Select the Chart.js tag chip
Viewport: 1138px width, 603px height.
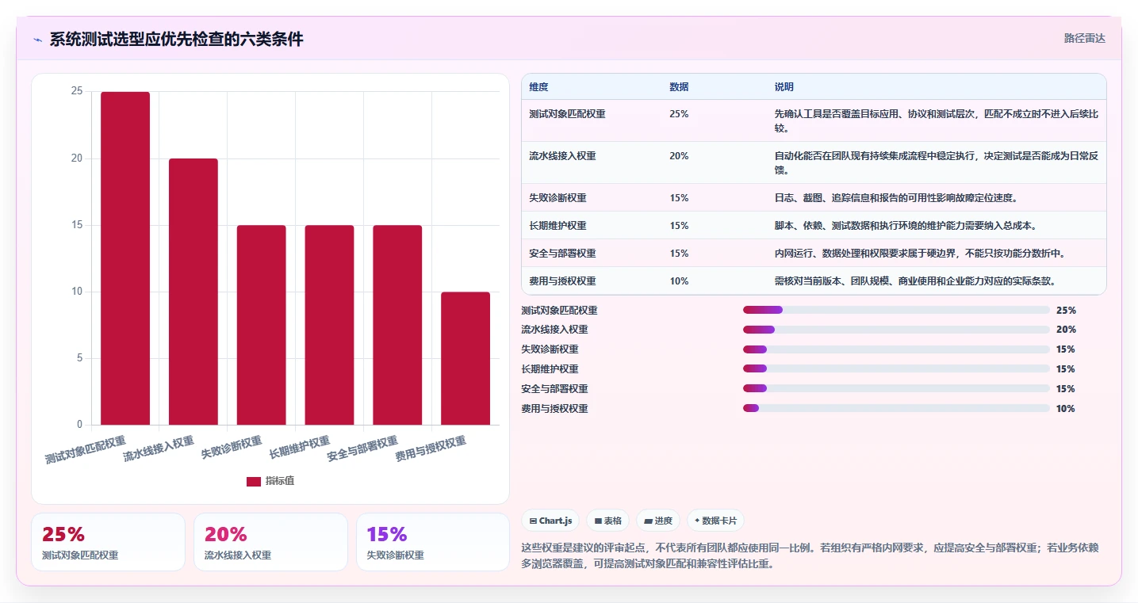click(550, 521)
